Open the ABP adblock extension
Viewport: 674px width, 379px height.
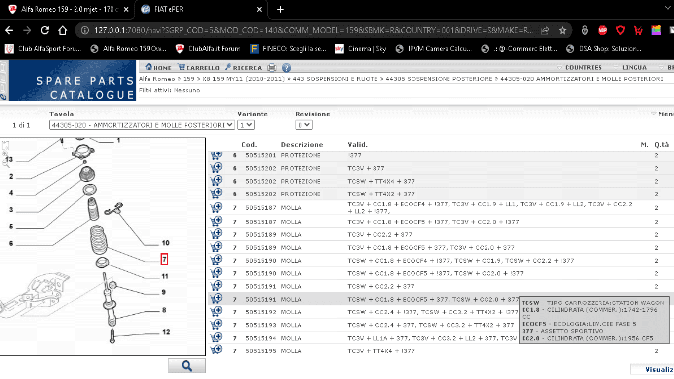602,30
